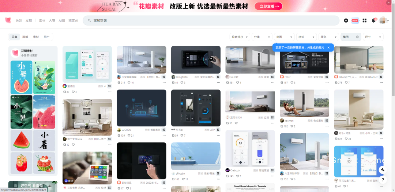Switch to the 素材 results tab

pos(36,37)
